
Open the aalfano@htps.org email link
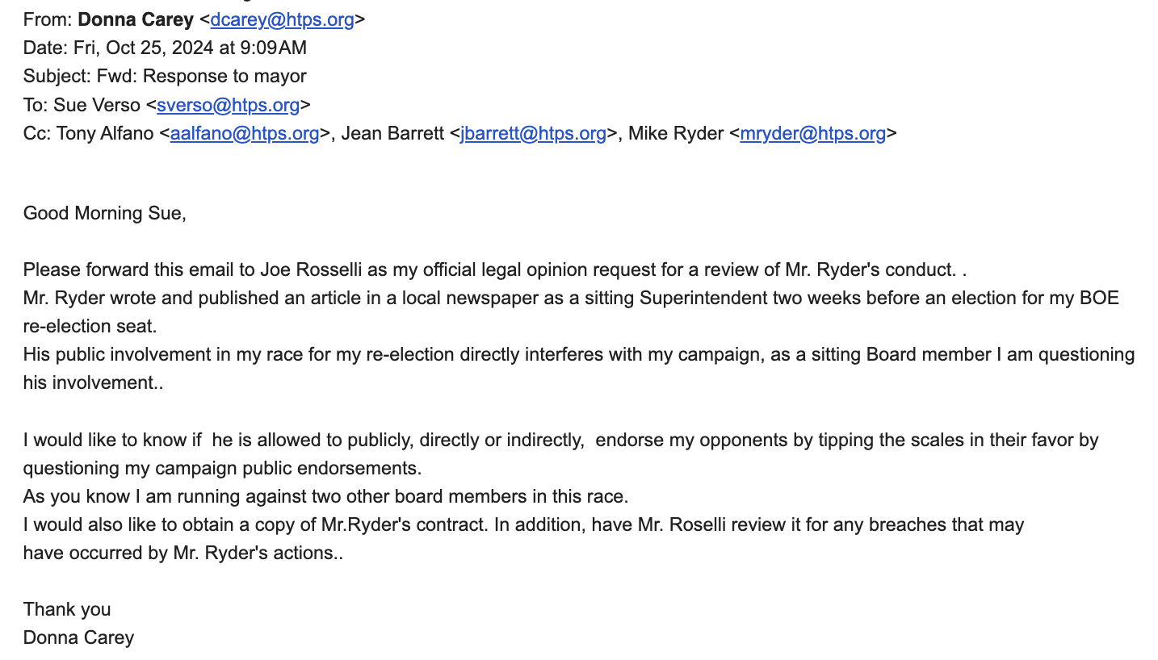(x=244, y=133)
